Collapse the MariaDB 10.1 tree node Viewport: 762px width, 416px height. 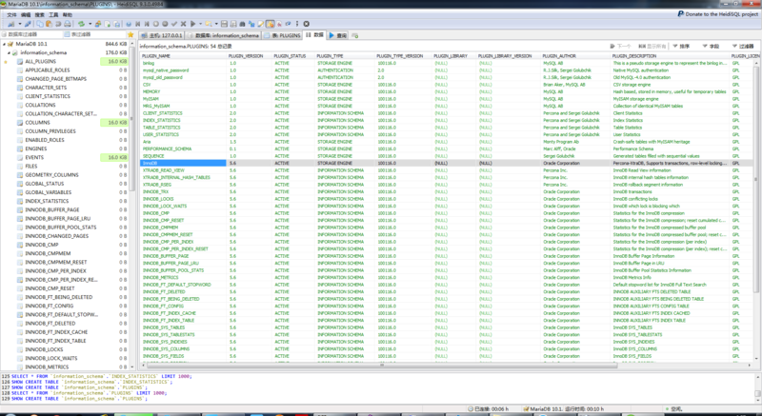tap(4, 44)
